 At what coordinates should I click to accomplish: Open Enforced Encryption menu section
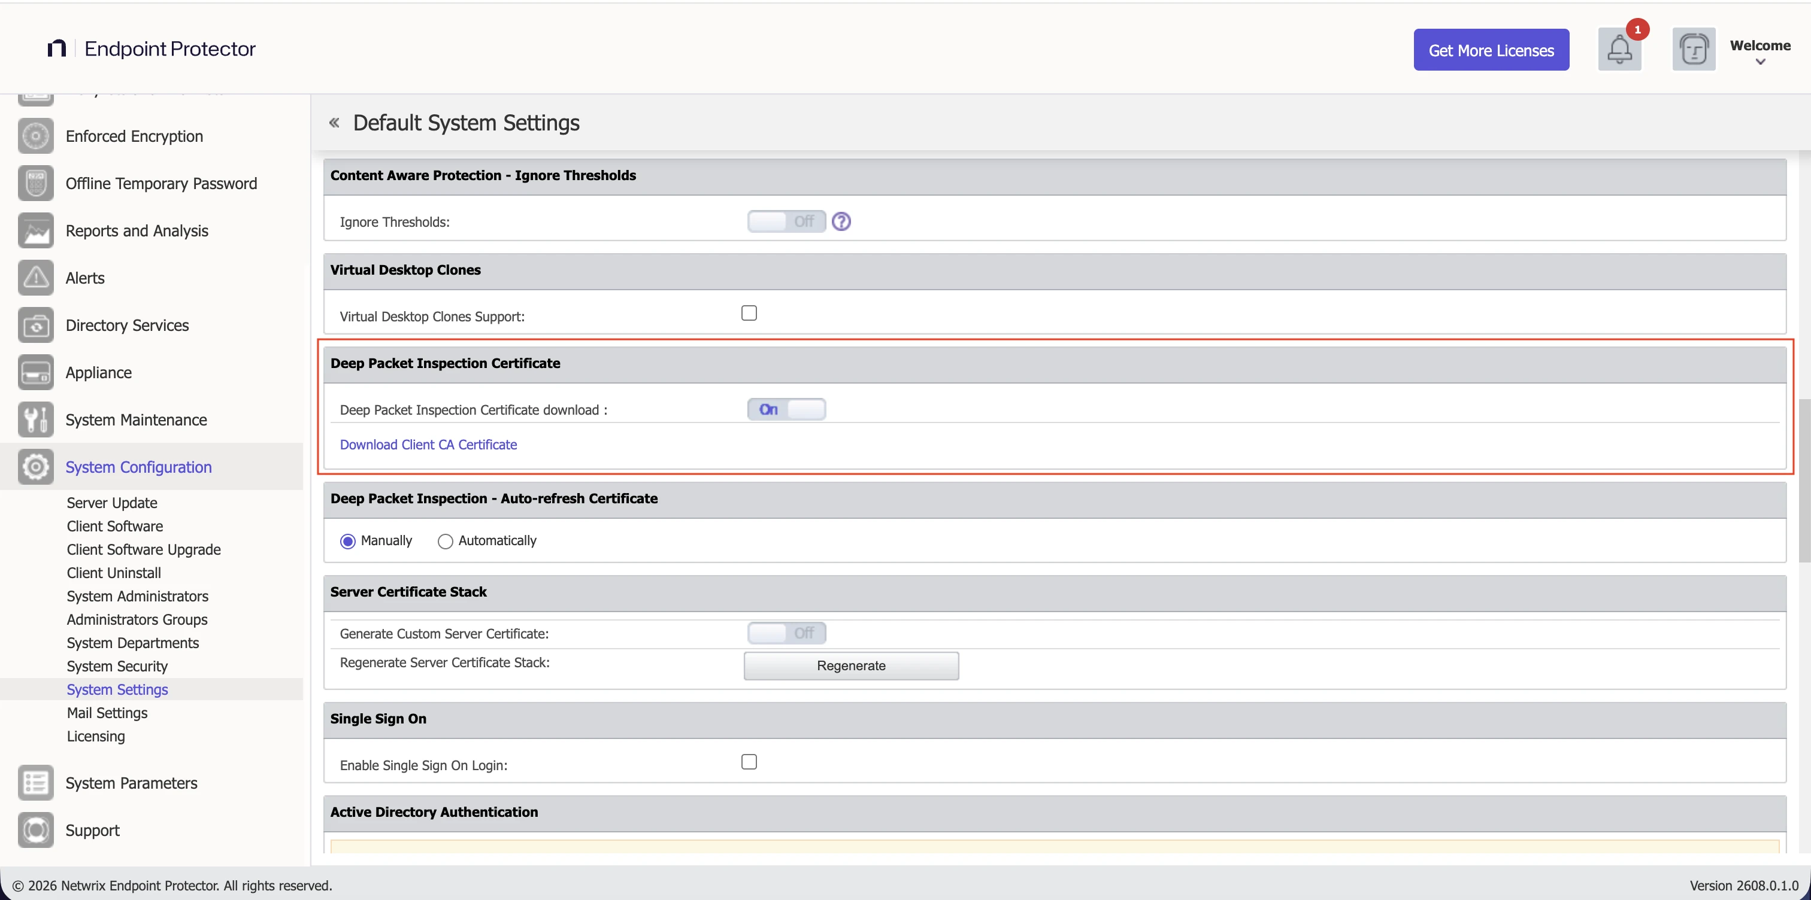[x=134, y=136]
